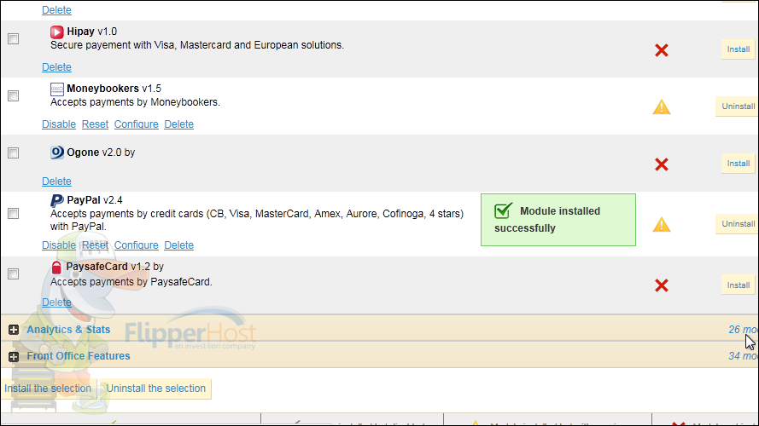Click 'Accepts payments by Moneybookers.' description
This screenshot has height=426, width=759.
135,102
